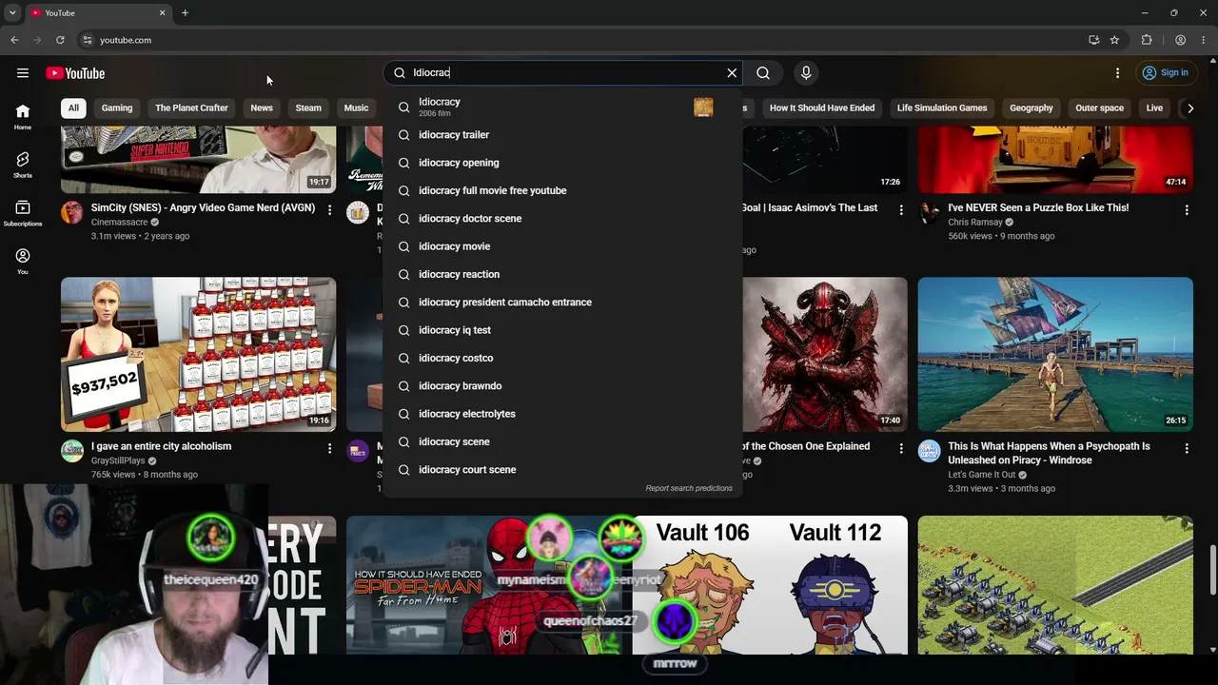Start voice search with the microphone
Screen dimensions: 1218x685
pos(806,73)
